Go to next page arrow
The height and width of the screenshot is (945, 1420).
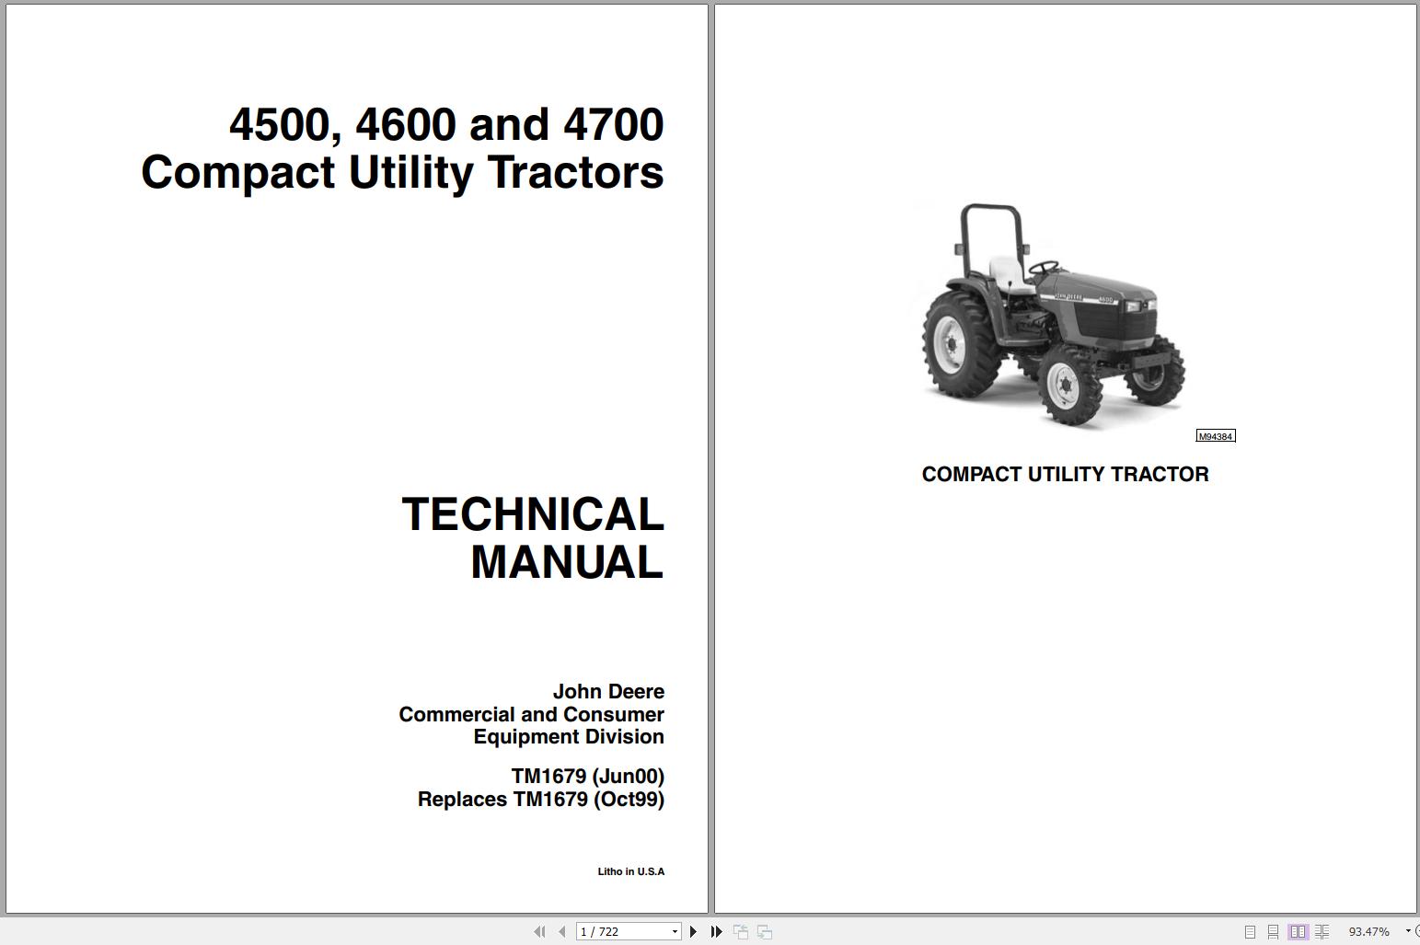[x=693, y=932]
